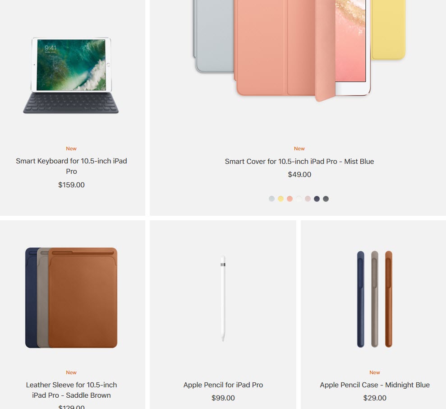Click the Smart Cover product image
The image size is (446, 409).
pos(299,51)
